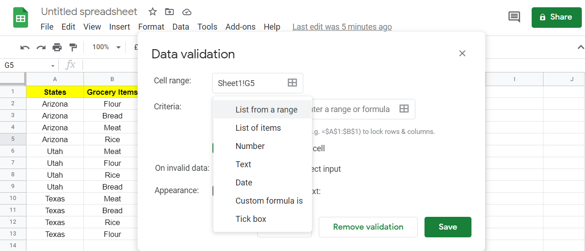This screenshot has width=585, height=251.
Task: Select column B header
Action: pos(112,79)
